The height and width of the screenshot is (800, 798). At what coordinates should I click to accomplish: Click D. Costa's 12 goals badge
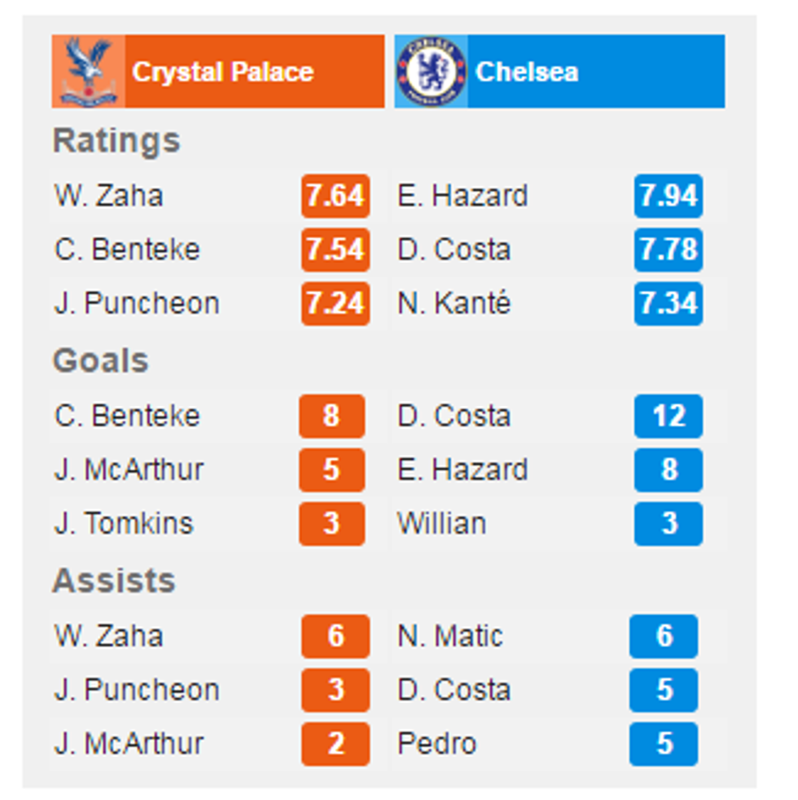[x=668, y=416]
